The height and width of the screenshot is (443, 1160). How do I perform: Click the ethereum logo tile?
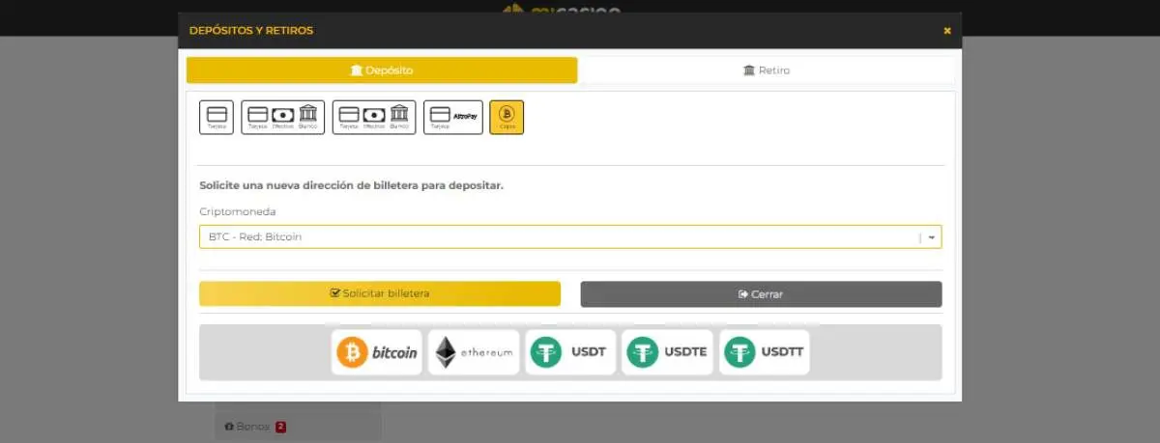474,352
